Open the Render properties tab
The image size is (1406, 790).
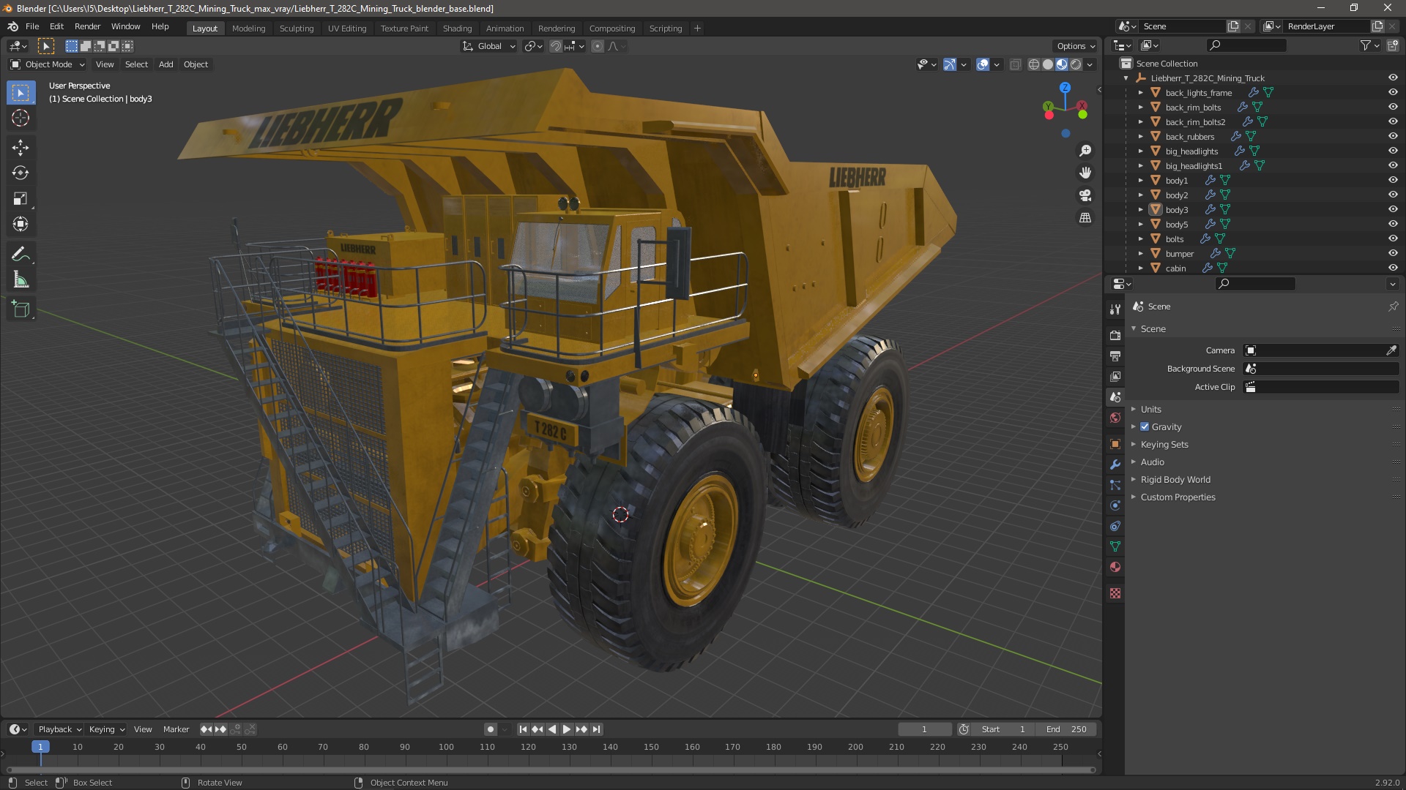[x=1115, y=336]
